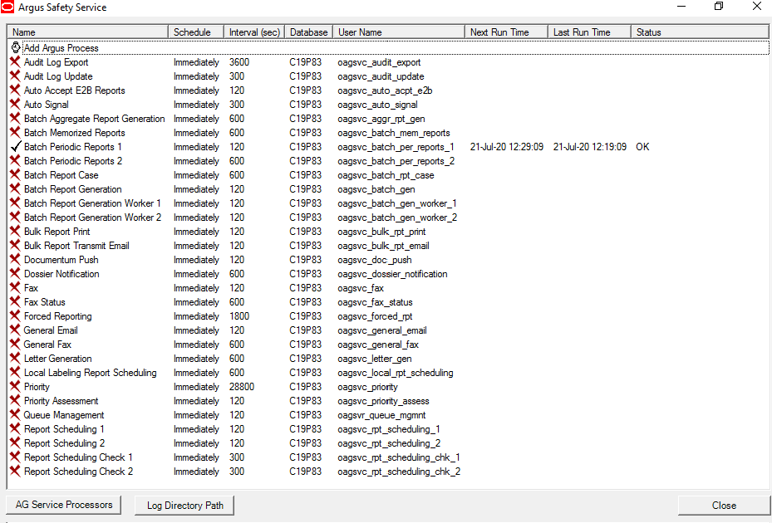Click the user name oagsvc_audit_export
The image size is (772, 523).
[379, 62]
